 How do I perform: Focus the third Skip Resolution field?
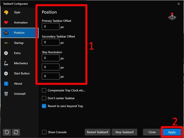coord(51,76)
